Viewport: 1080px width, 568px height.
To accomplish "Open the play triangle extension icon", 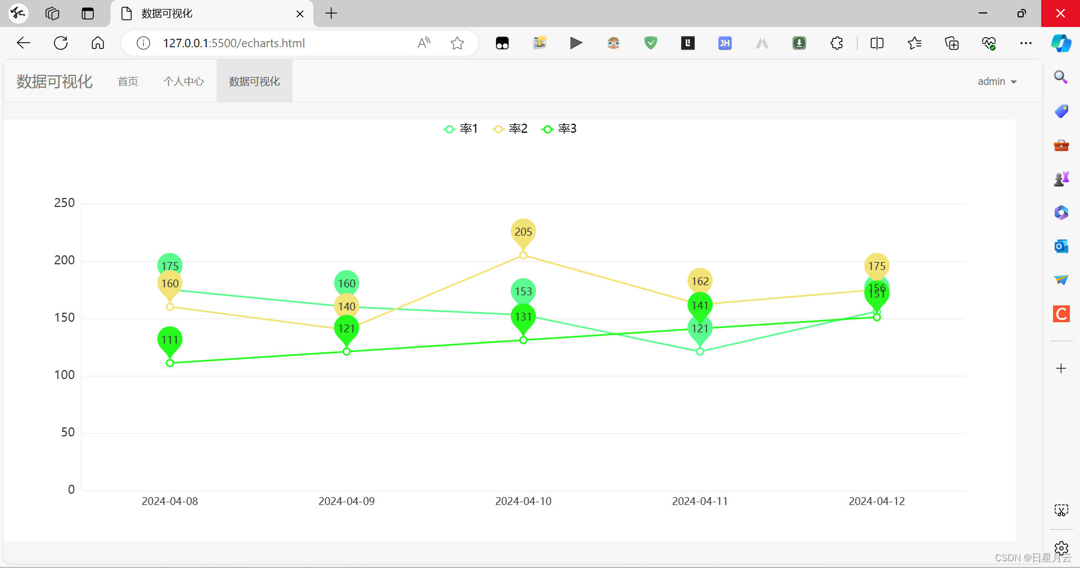I will click(576, 43).
